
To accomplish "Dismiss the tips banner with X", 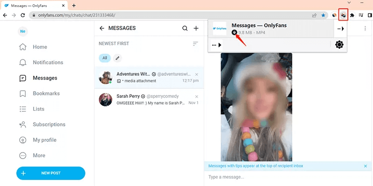I will (366, 166).
